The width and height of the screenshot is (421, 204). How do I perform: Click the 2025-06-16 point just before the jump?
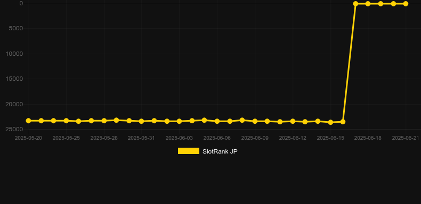tap(343, 122)
